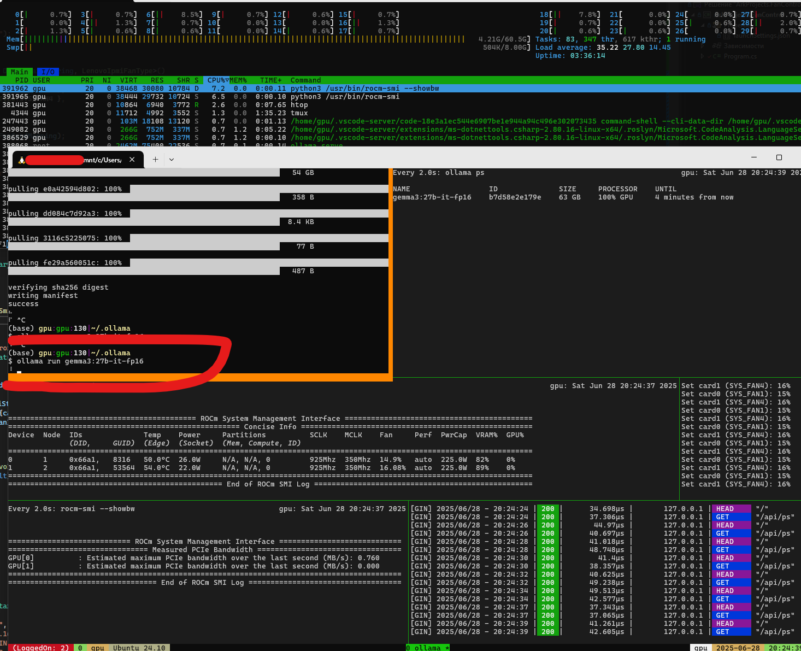This screenshot has width=801, height=651.
Task: Switch to the Main tab in htop
Action: [19, 72]
